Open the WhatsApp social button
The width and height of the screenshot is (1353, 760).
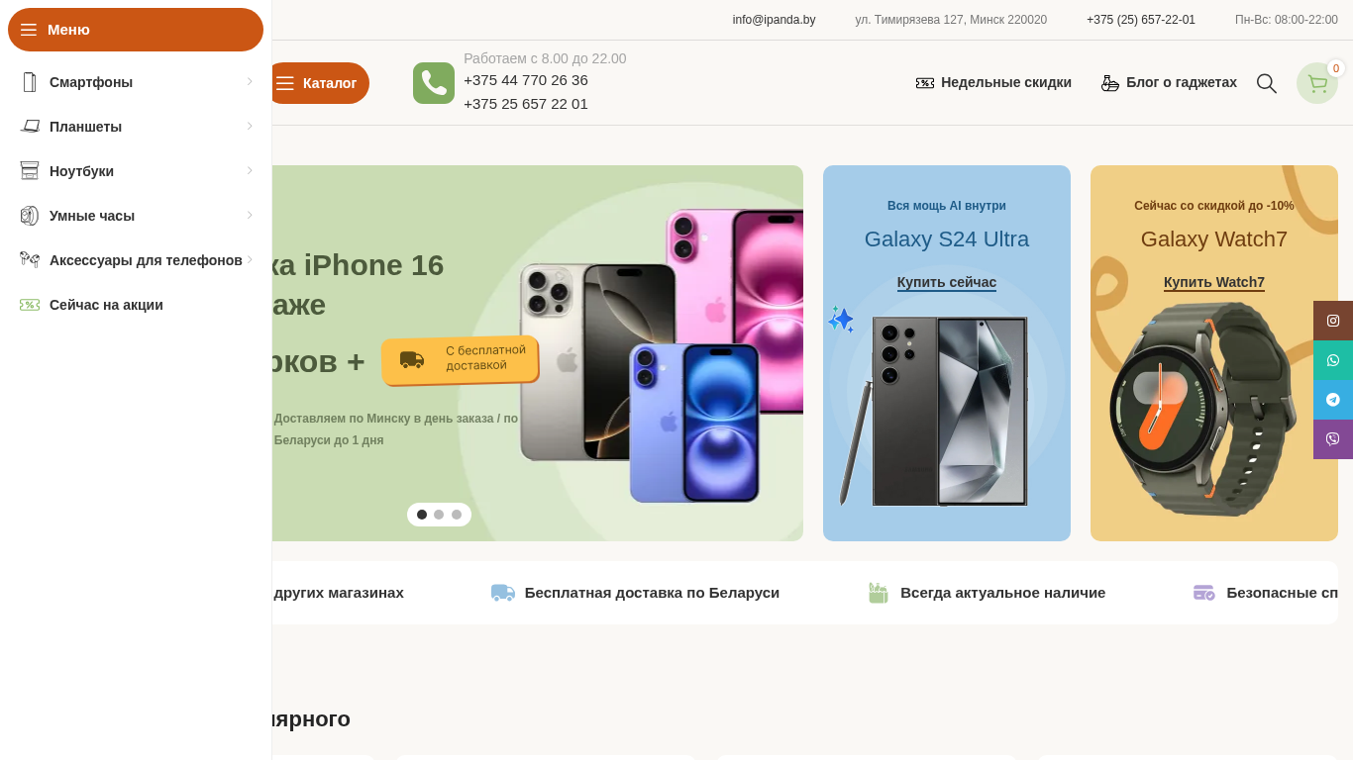1333,360
